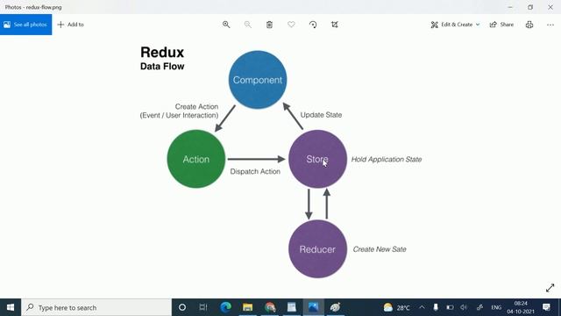This screenshot has width=561, height=316.
Task: Click the green Action circle
Action: (x=196, y=159)
